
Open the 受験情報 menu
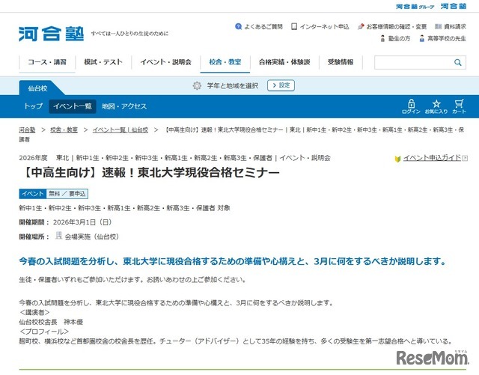click(341, 62)
